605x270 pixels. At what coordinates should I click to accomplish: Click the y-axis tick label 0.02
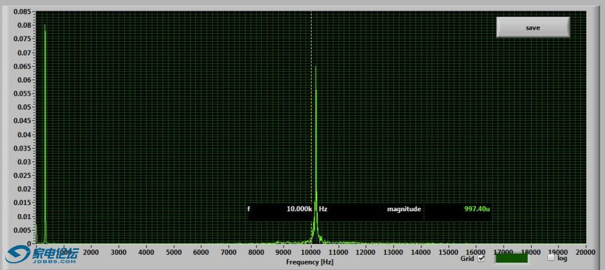tap(24, 189)
